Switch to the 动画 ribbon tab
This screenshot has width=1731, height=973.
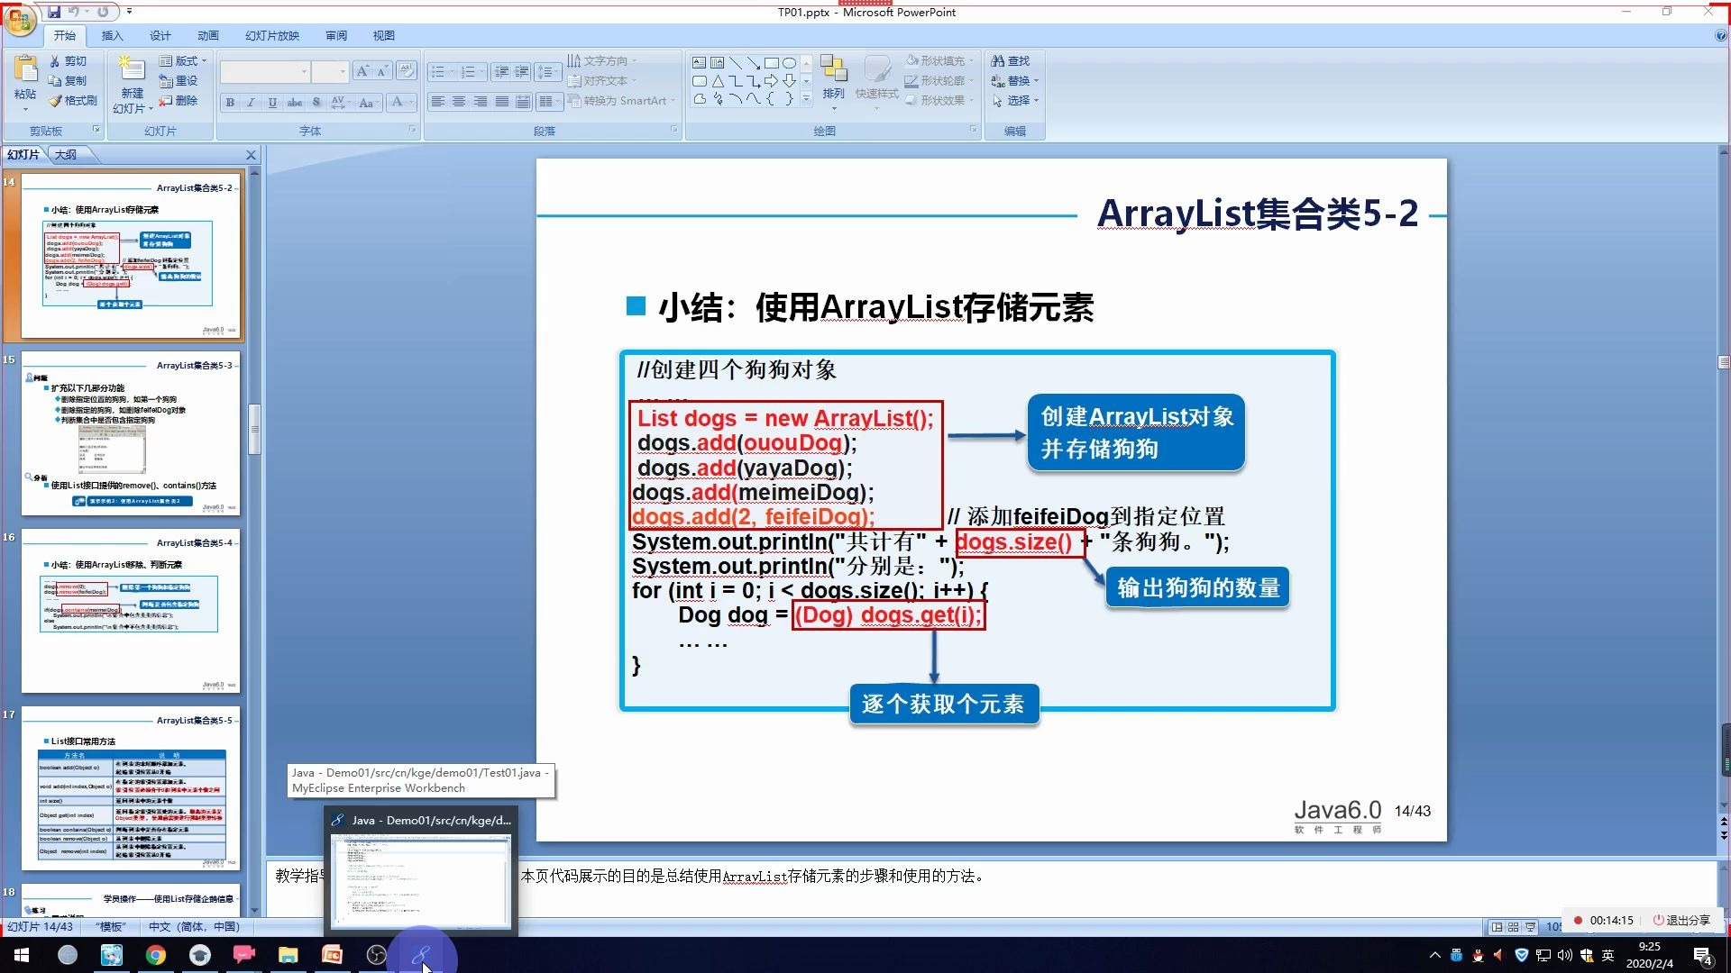pos(208,36)
